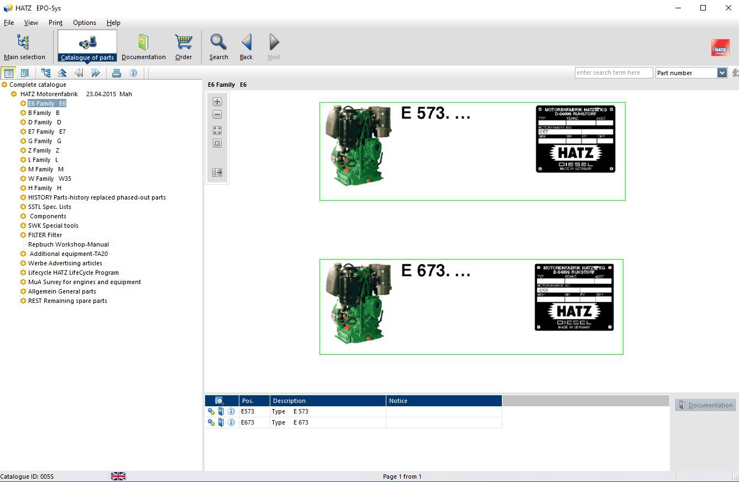This screenshot has width=739, height=482.
Task: Expand the B Family node
Action: 23,113
